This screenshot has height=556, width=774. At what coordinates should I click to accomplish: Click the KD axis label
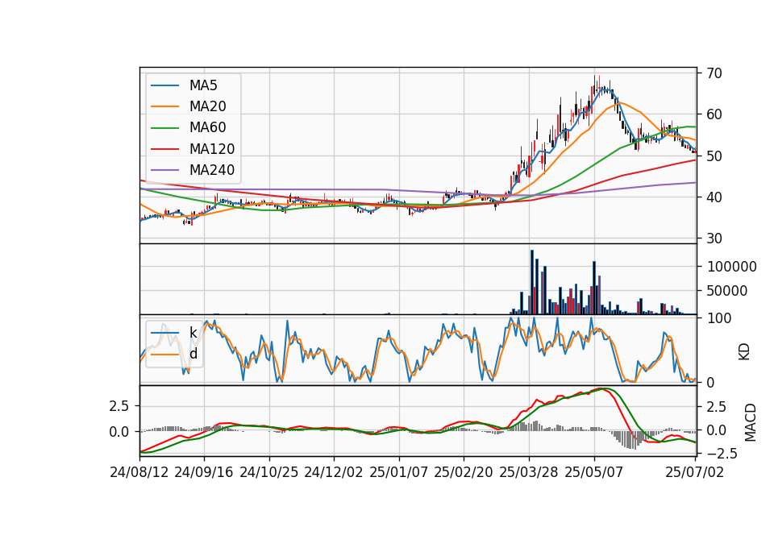744,351
